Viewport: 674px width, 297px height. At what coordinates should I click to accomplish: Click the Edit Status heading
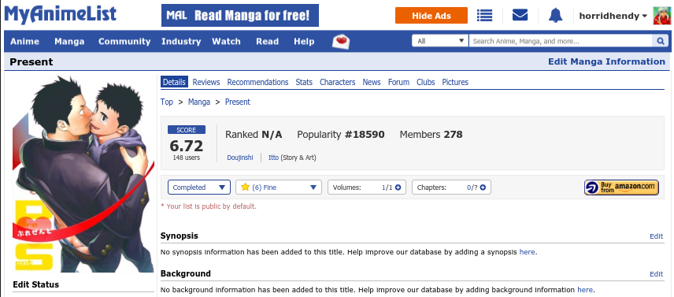point(35,284)
